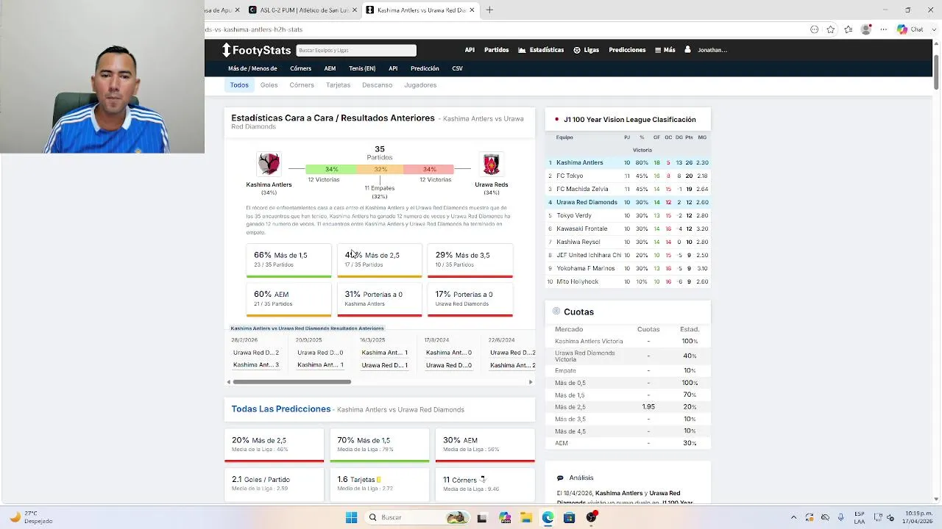Open Tokyo Verdy in league table
The width and height of the screenshot is (942, 529).
click(x=574, y=215)
